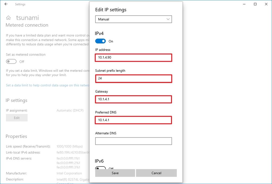Click the empty Alternate DNS box
272x184 pixels.
(133, 141)
